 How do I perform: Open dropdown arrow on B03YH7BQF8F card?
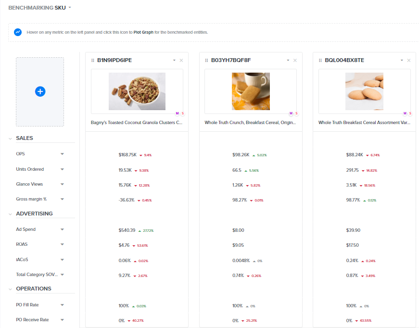288,61
